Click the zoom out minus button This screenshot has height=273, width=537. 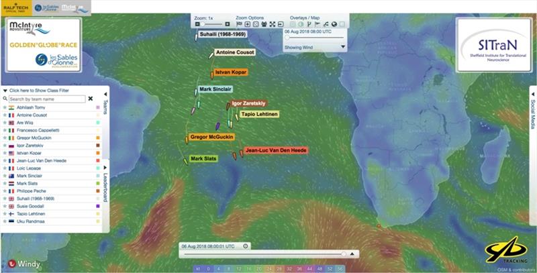click(x=197, y=24)
